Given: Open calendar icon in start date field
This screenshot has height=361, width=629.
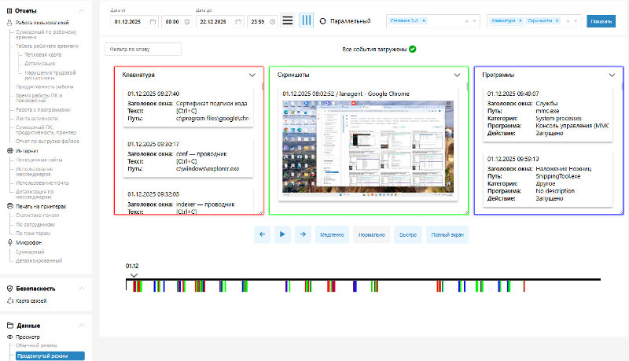Looking at the screenshot, I should tap(153, 21).
